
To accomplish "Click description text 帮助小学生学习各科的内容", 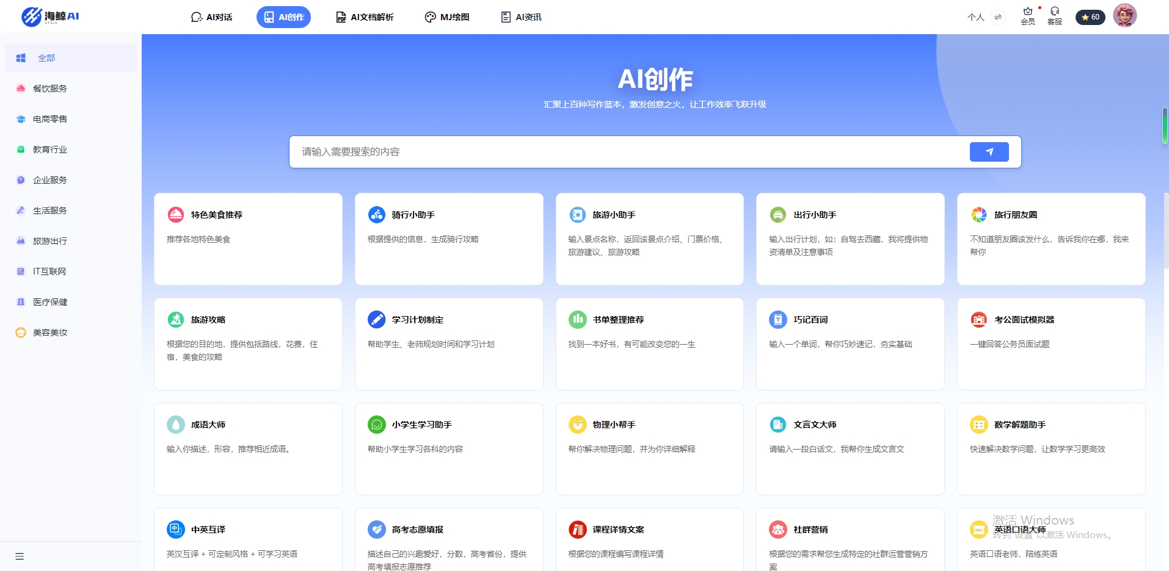I will pyautogui.click(x=415, y=449).
